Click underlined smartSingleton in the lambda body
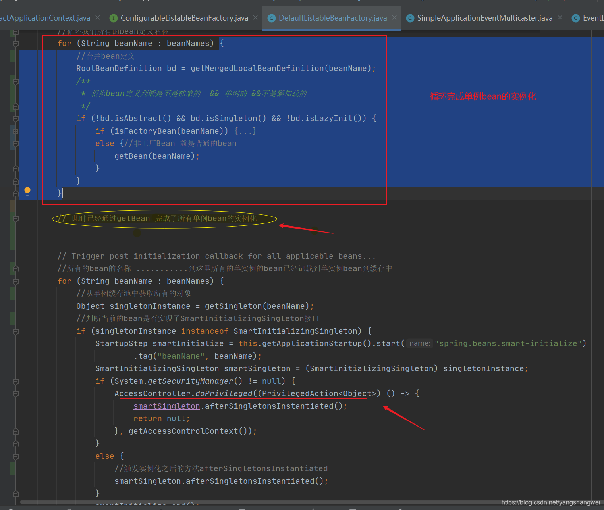The image size is (604, 510). pos(167,406)
